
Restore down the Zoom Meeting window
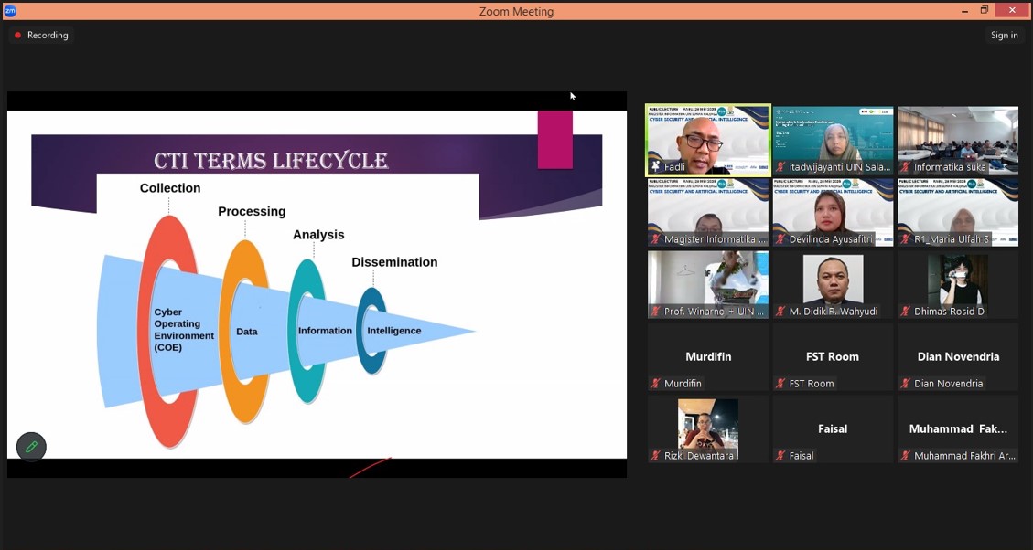point(985,11)
